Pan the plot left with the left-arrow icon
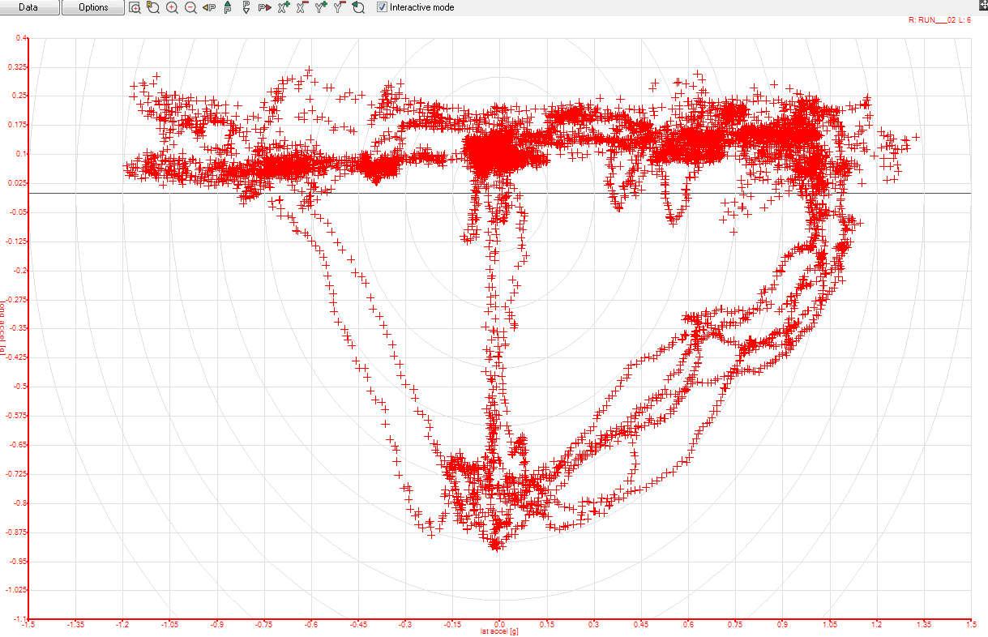 click(x=209, y=7)
